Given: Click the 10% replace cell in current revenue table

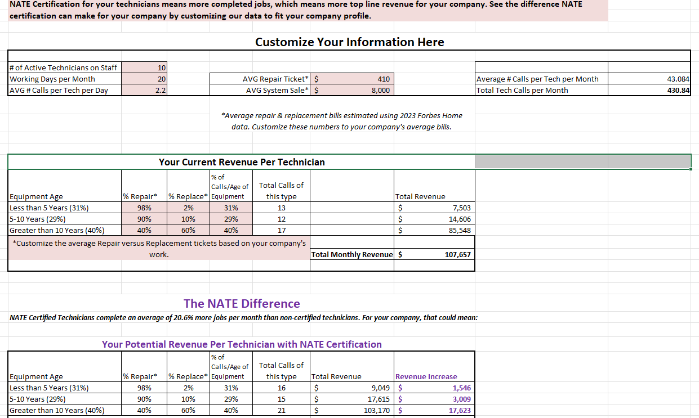Looking at the screenshot, I should coord(188,219).
